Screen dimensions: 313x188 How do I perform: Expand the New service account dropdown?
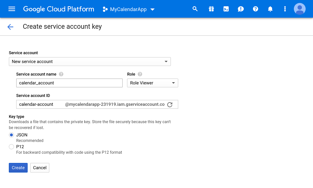90,62
